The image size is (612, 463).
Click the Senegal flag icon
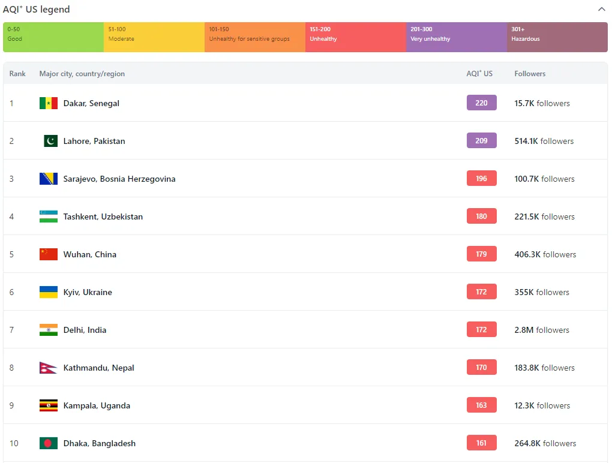click(x=49, y=103)
